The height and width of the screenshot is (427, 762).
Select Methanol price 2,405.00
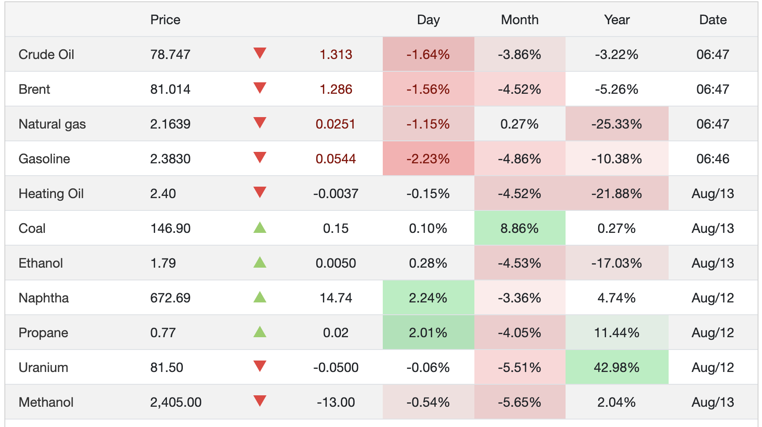[x=176, y=402]
